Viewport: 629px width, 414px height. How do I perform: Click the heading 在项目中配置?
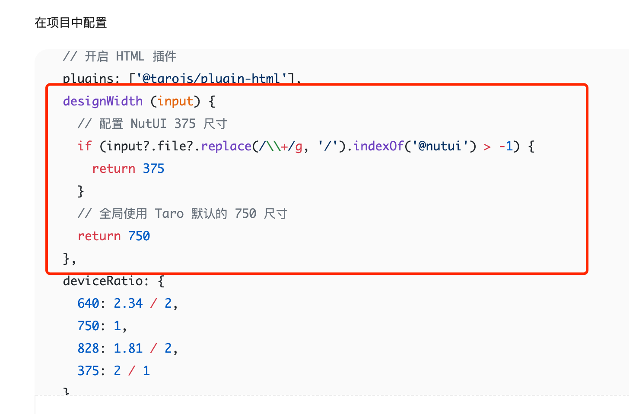click(x=71, y=22)
